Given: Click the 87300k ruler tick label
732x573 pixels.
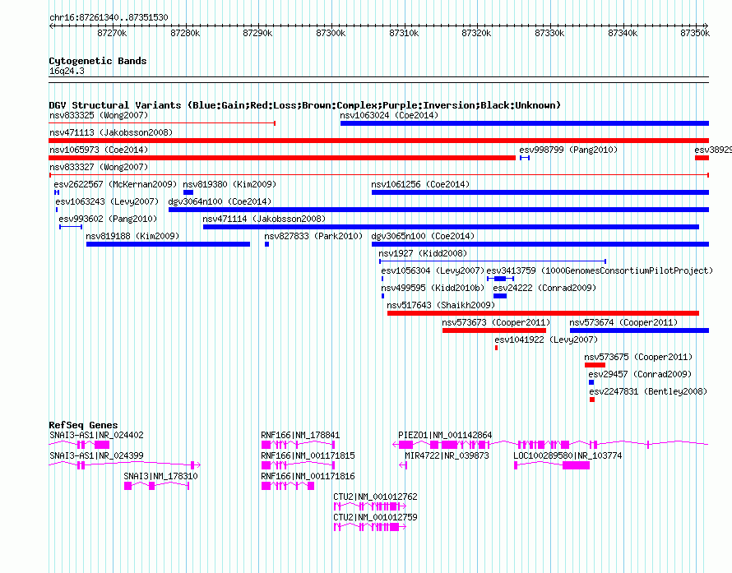Looking at the screenshot, I should point(331,33).
